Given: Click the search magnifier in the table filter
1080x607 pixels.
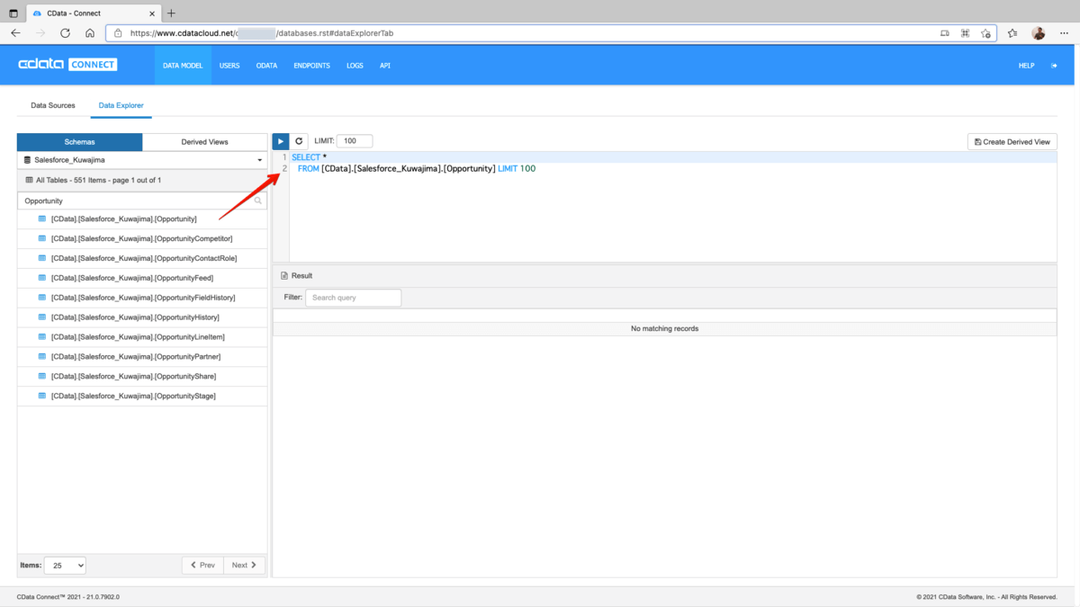Looking at the screenshot, I should click(258, 201).
